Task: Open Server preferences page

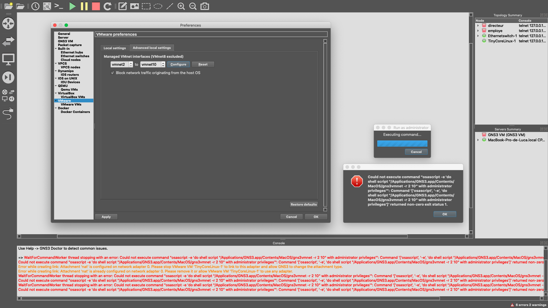Action: click(x=63, y=37)
